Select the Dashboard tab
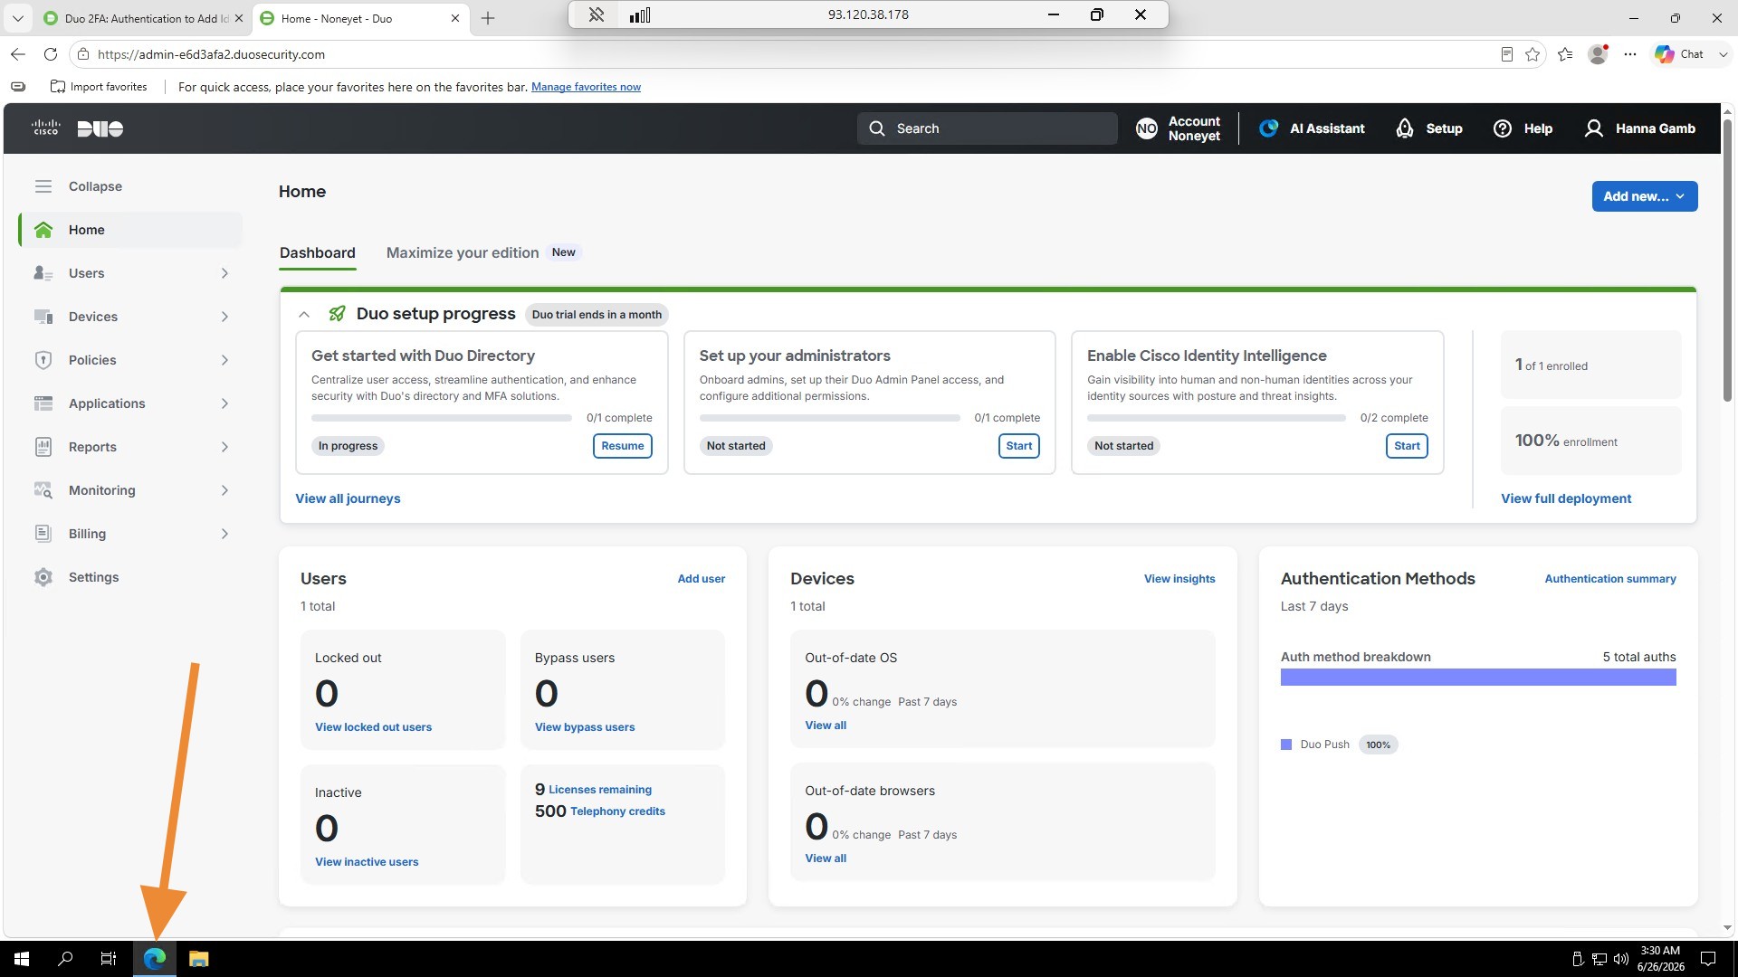1738x977 pixels. click(x=318, y=253)
